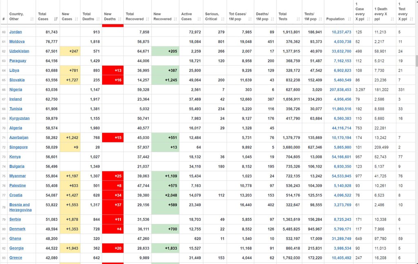Open the Ghana link
Viewport: 418px width, 264px height.
pyautogui.click(x=15, y=238)
